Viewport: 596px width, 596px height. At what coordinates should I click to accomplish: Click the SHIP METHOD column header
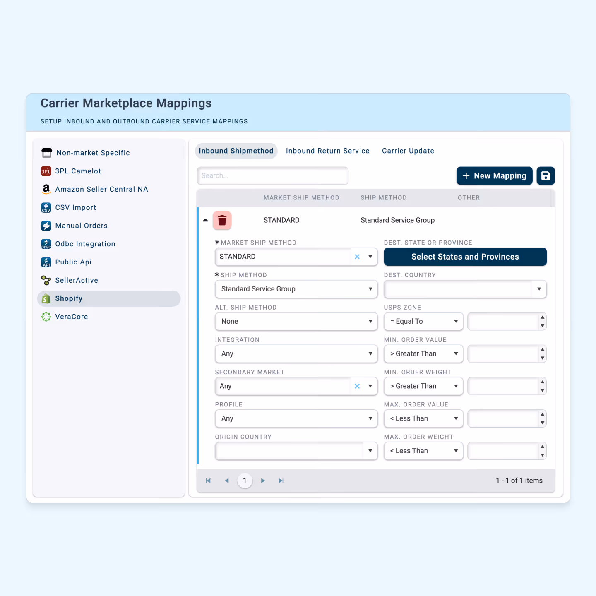coord(384,198)
